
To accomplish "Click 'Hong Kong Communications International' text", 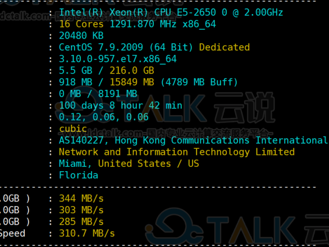I will pyautogui.click(x=221, y=140).
